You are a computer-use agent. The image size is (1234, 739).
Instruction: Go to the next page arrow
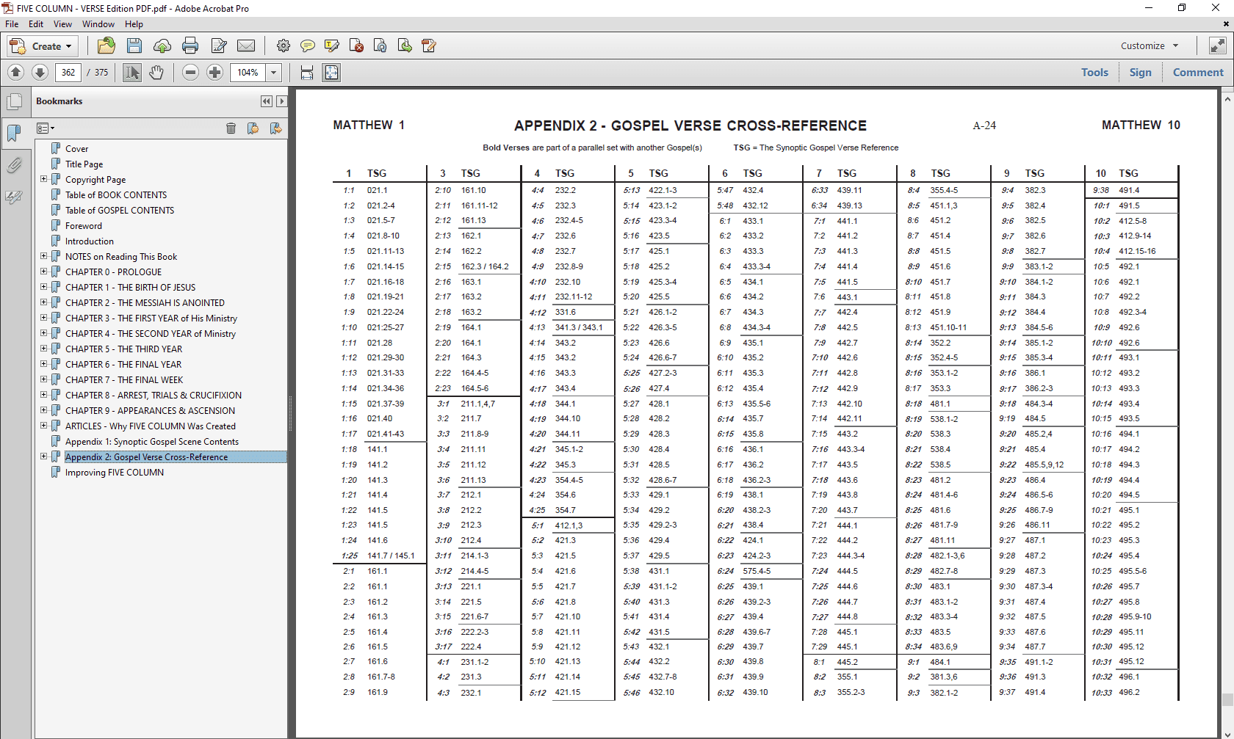coord(40,72)
